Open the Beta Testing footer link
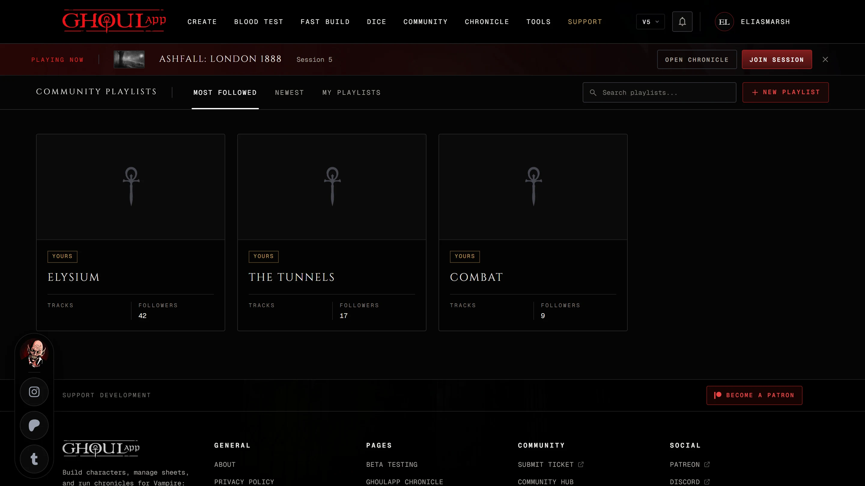The height and width of the screenshot is (486, 865). click(x=392, y=464)
